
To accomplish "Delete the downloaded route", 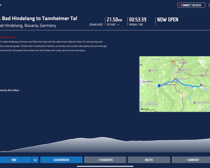I will tap(149, 160).
